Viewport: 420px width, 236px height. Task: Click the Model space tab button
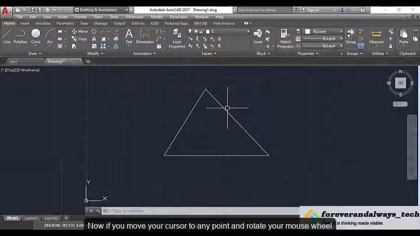click(x=12, y=218)
